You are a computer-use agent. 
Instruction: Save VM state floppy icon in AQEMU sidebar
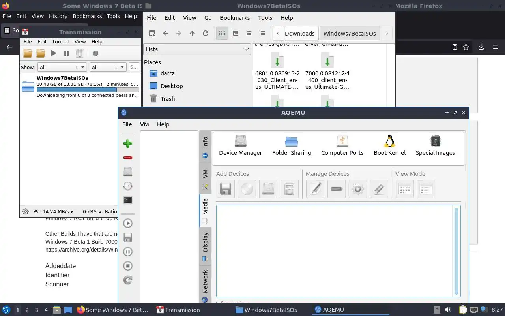click(x=127, y=237)
